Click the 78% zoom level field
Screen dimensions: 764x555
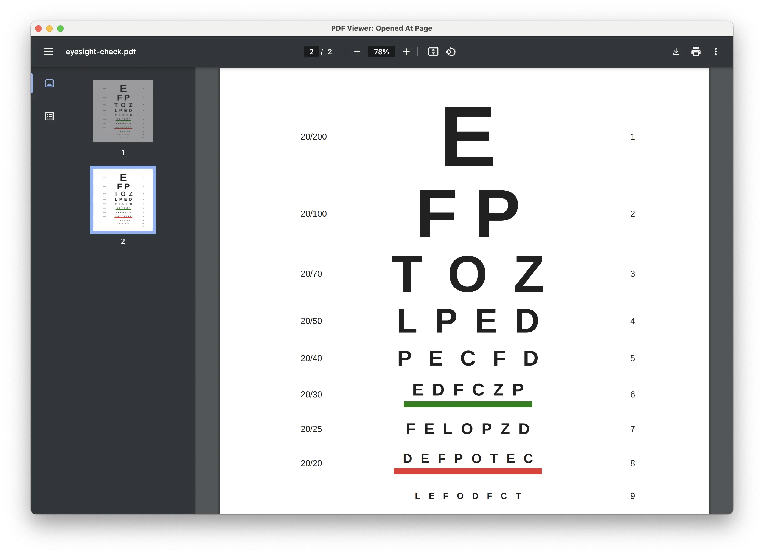[381, 52]
